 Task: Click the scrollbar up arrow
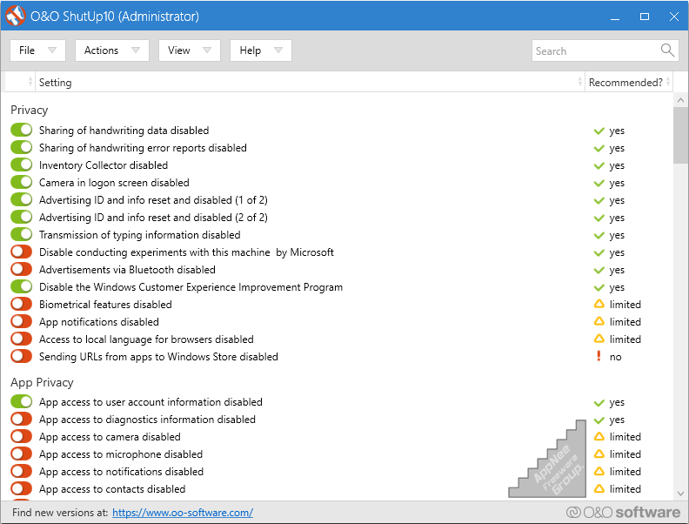pyautogui.click(x=680, y=100)
